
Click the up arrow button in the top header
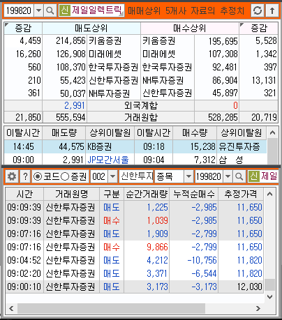point(272,10)
